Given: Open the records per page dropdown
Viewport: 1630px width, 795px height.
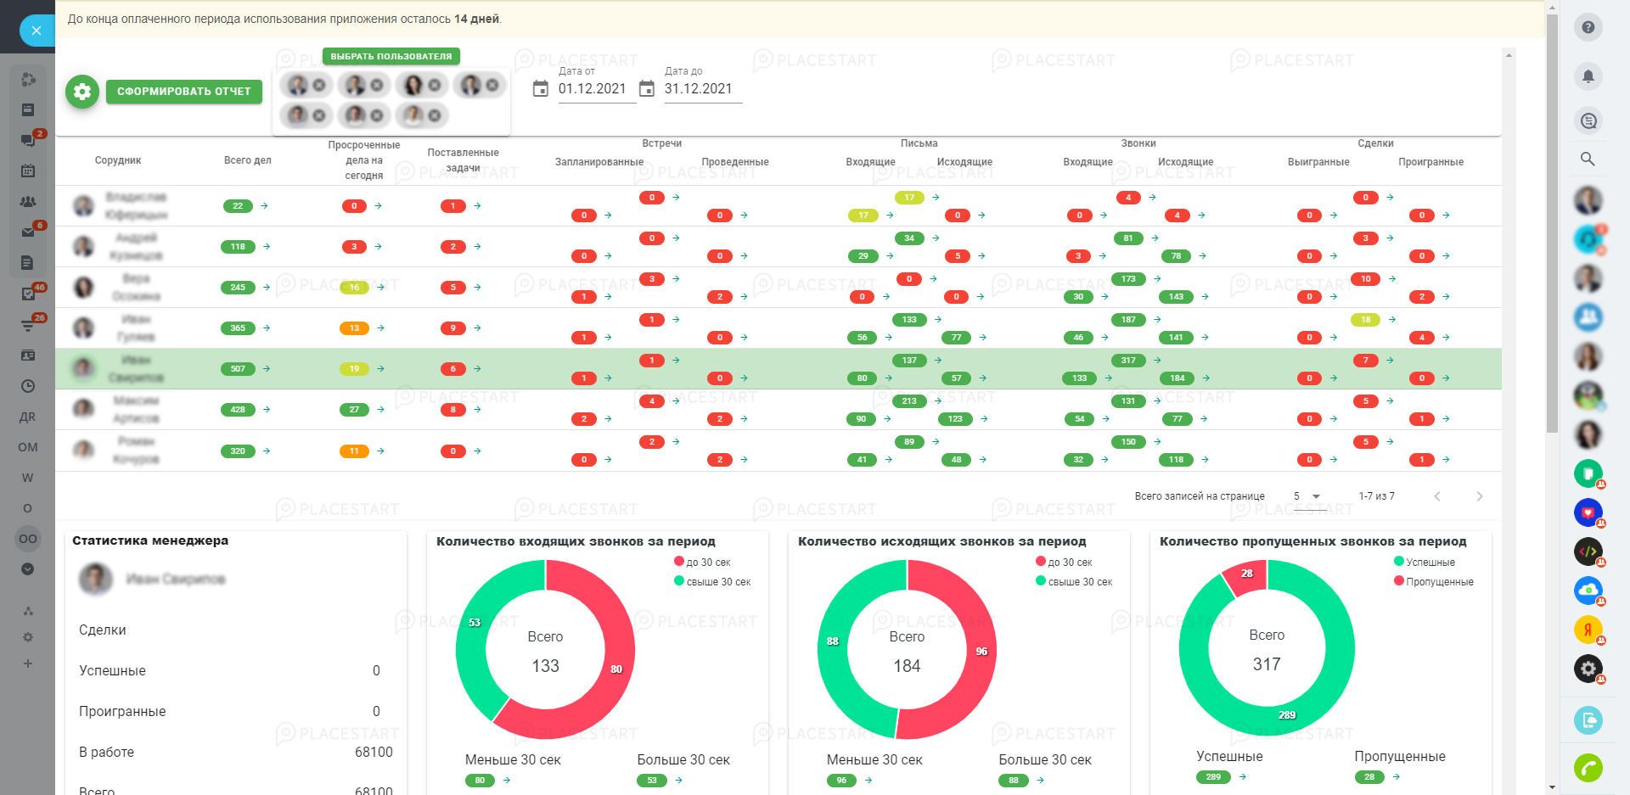Looking at the screenshot, I should tap(1307, 496).
